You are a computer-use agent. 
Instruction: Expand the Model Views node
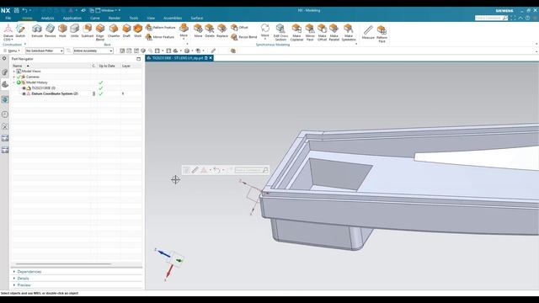tap(14, 71)
